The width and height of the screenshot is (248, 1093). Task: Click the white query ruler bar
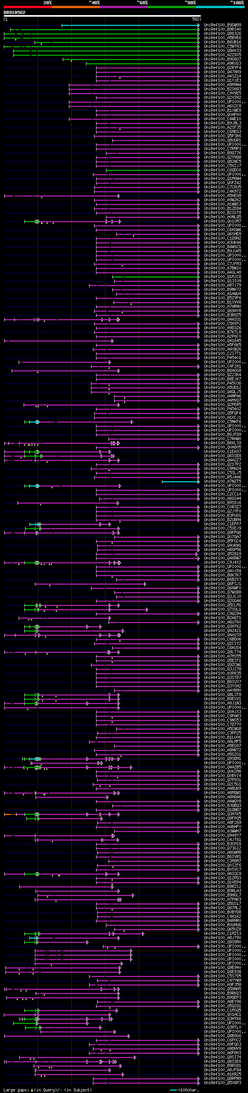(x=102, y=16)
